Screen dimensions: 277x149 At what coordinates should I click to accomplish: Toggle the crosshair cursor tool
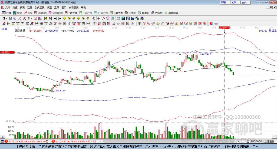click(98, 18)
